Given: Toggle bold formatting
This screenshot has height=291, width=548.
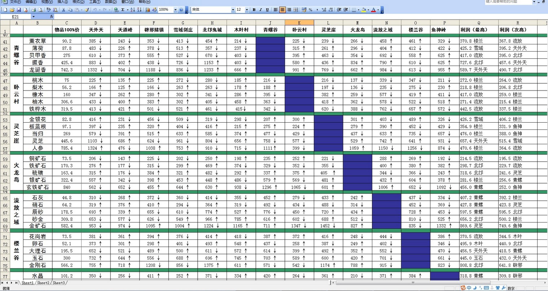Looking at the screenshot, I should pyautogui.click(x=254, y=10).
